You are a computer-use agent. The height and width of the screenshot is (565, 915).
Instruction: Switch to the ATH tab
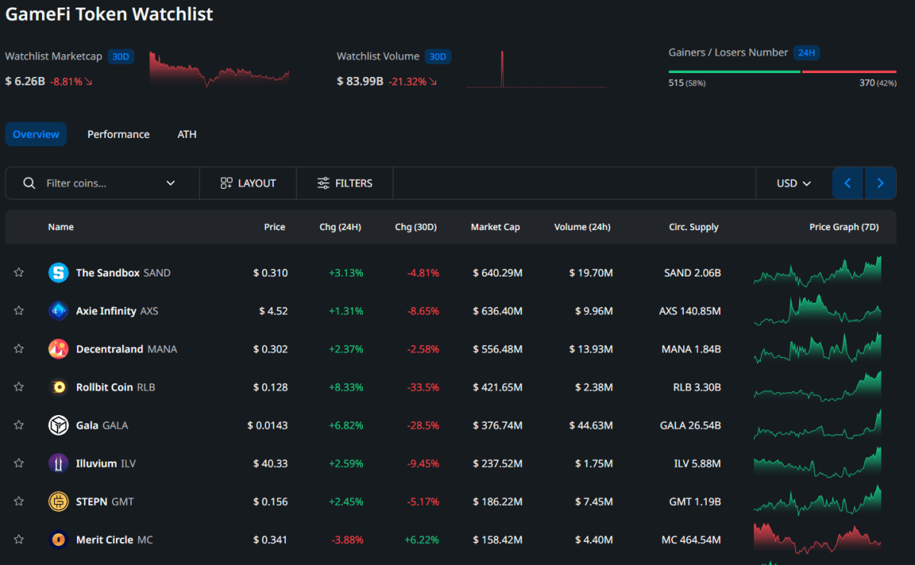187,134
